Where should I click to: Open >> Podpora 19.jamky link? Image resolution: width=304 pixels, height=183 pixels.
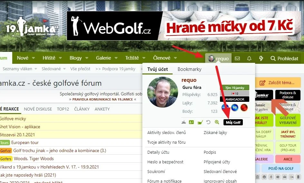pyautogui.click(x=115, y=69)
